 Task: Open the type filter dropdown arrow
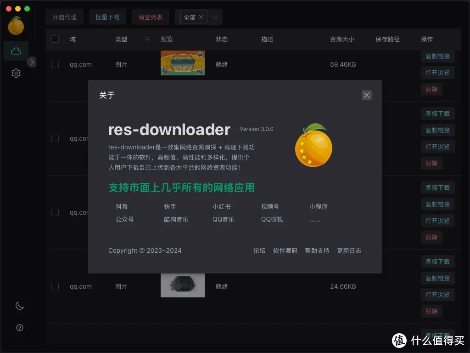tap(215, 17)
